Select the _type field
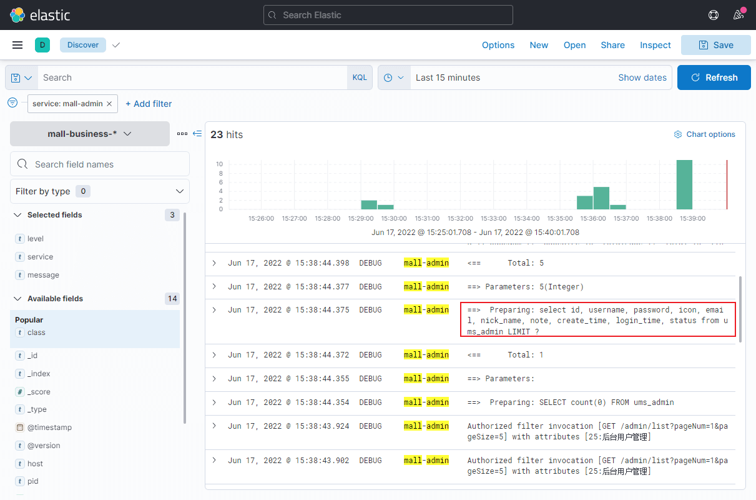The image size is (756, 500). (37, 409)
